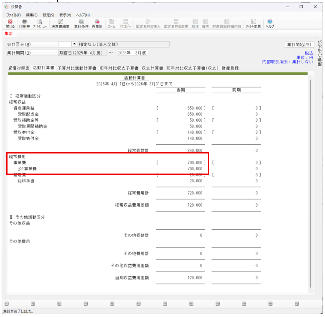Image resolution: width=325 pixels, height=317 pixels.
Task: Click the タイトル変更 (Change Title) icon
Action: (x=253, y=23)
